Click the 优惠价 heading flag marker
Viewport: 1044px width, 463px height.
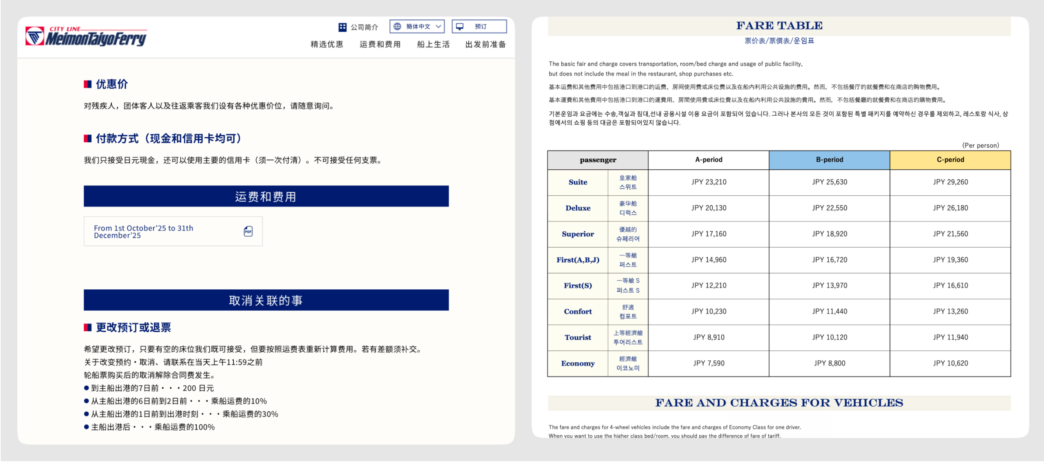tap(87, 84)
